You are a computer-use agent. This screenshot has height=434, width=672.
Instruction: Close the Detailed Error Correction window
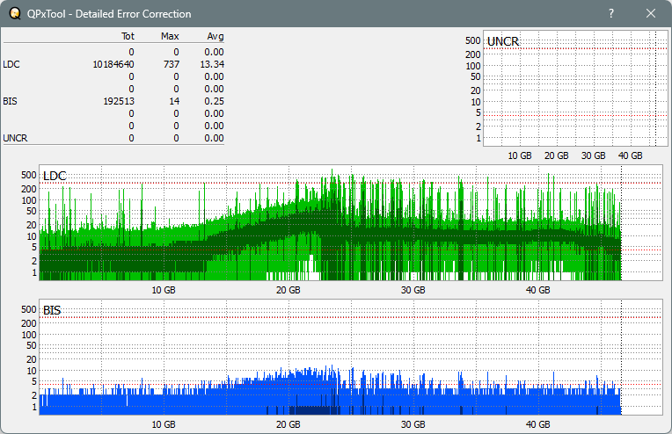click(x=651, y=14)
